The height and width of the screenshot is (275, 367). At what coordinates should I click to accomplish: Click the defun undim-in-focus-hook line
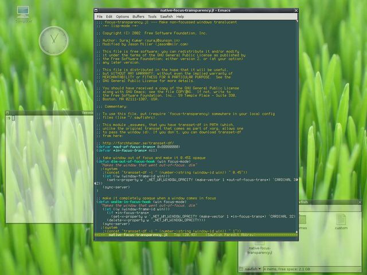pyautogui.click(x=142, y=202)
